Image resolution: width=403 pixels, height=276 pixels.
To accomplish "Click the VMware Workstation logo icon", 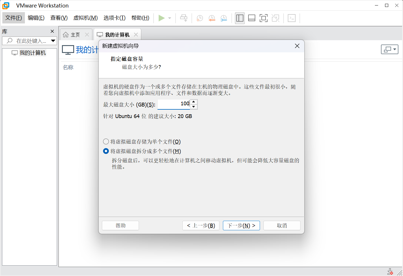I will (6, 5).
